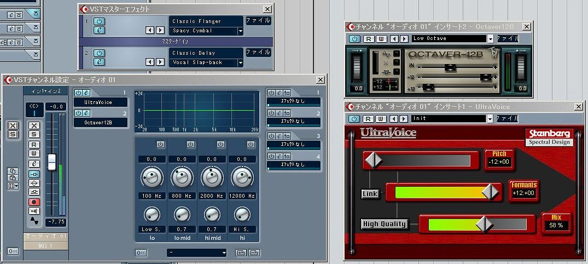Open Spacy Cymbal preset dropdown arrow
The height and width of the screenshot is (264, 588).
(240, 31)
